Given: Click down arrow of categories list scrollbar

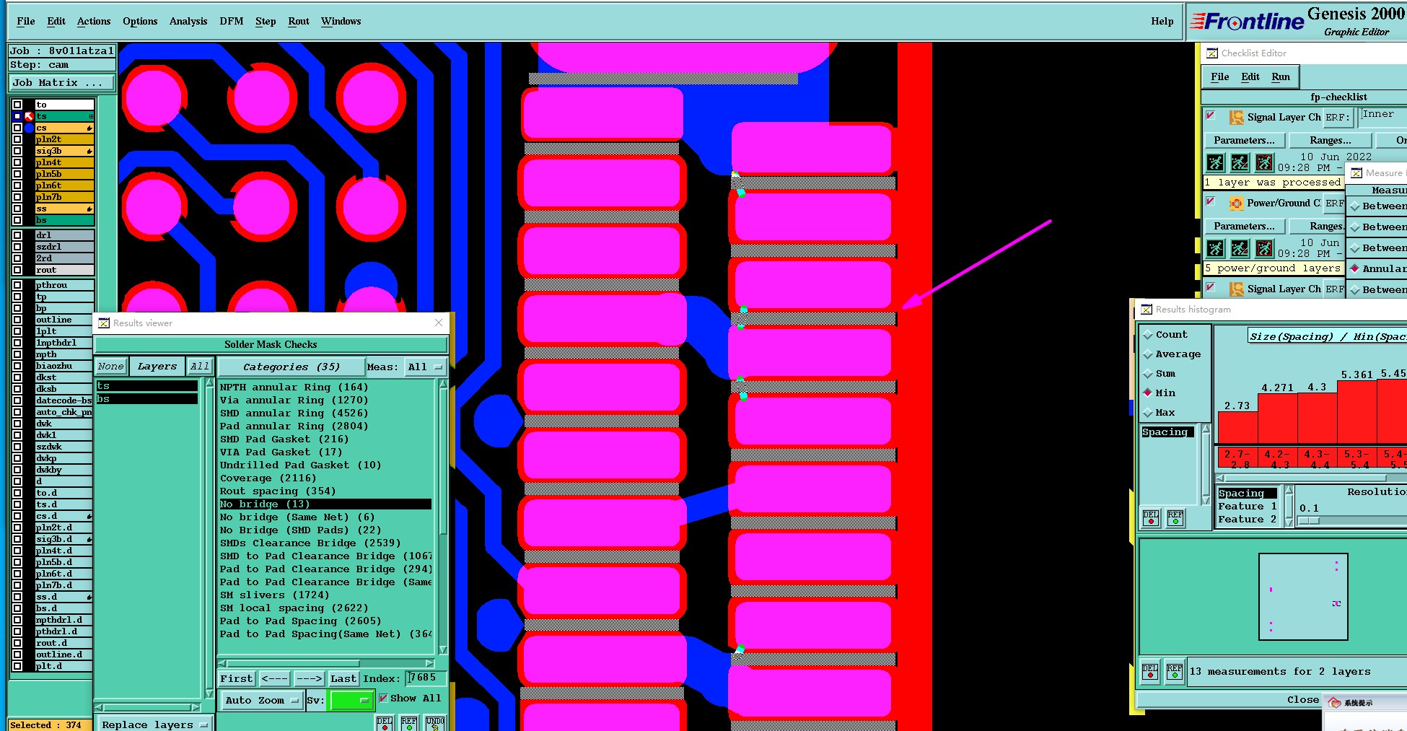Looking at the screenshot, I should coord(443,649).
